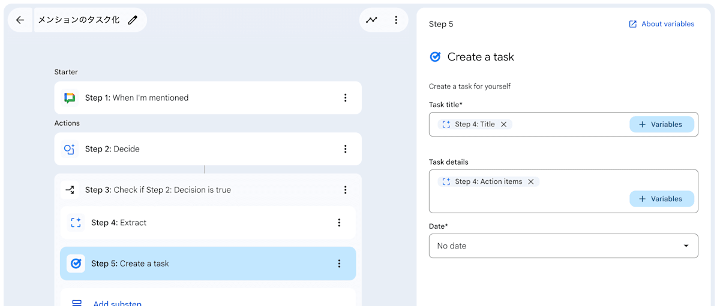This screenshot has height=306, width=720.
Task: Select Step 4: Extract step
Action: tap(119, 223)
